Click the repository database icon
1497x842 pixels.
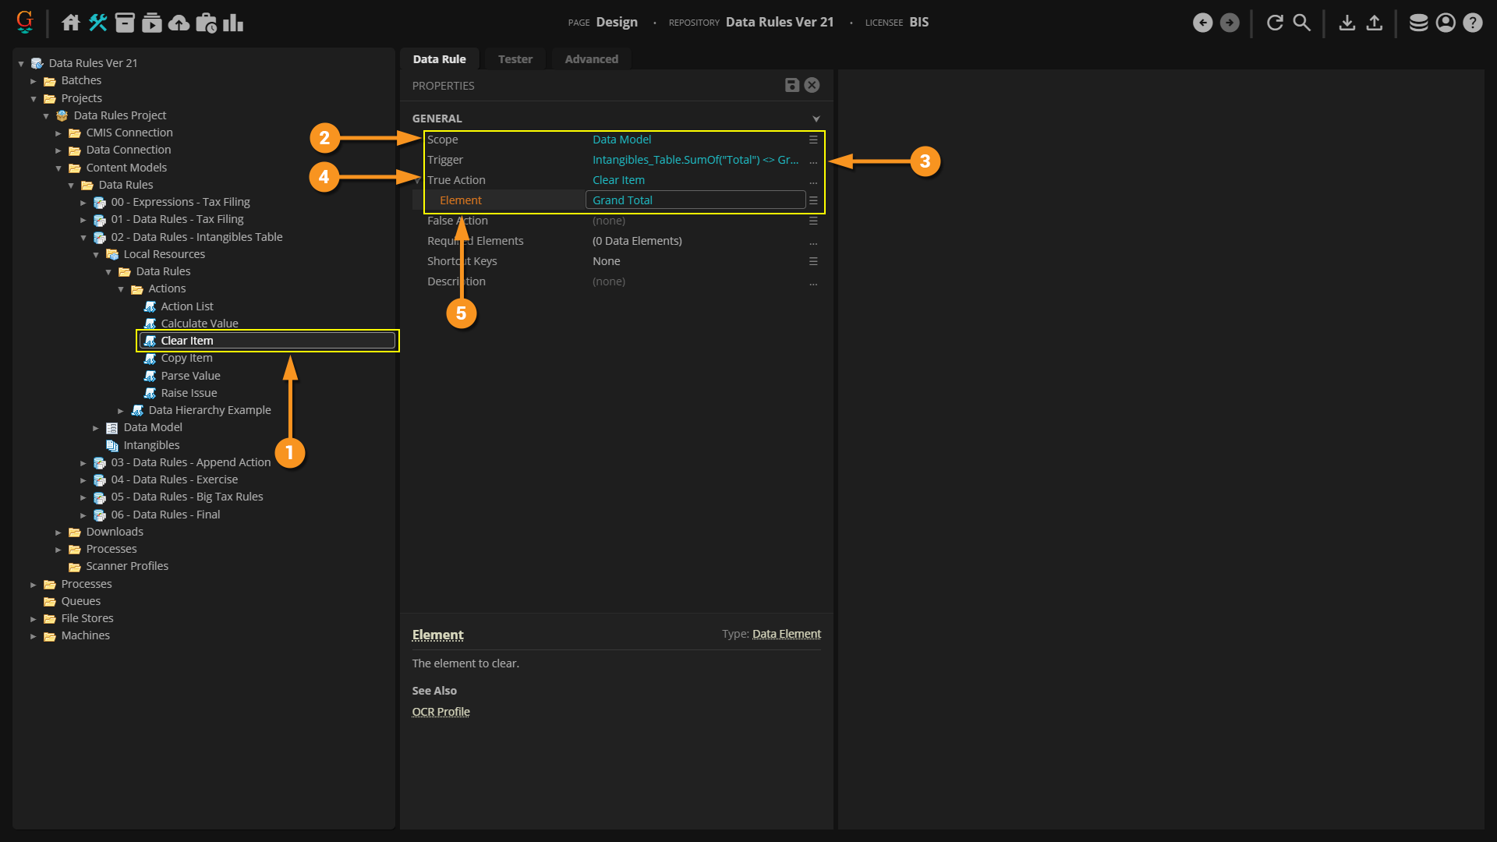(1418, 23)
